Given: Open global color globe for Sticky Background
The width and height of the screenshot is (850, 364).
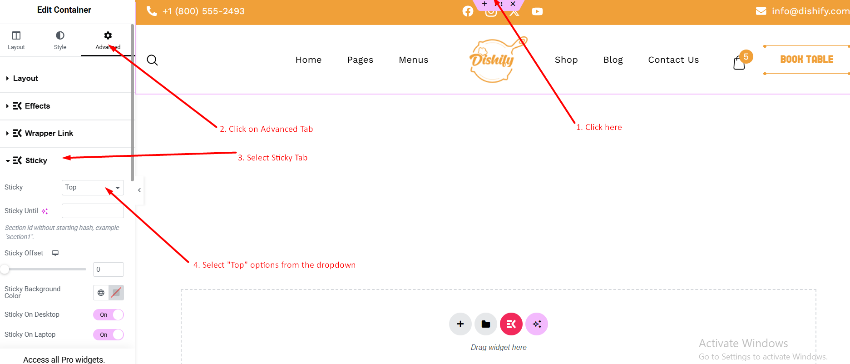Looking at the screenshot, I should pyautogui.click(x=101, y=293).
